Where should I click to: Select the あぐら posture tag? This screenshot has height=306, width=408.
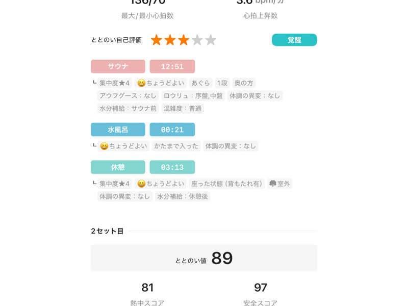(201, 83)
